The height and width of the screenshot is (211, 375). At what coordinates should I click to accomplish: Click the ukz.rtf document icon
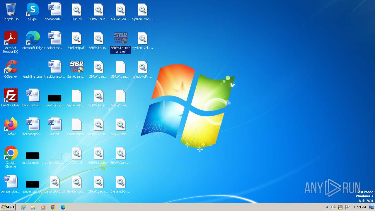coord(54,127)
